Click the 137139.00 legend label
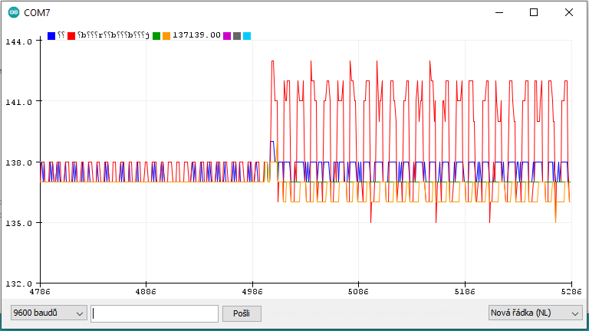This screenshot has width=589, height=331. click(196, 35)
